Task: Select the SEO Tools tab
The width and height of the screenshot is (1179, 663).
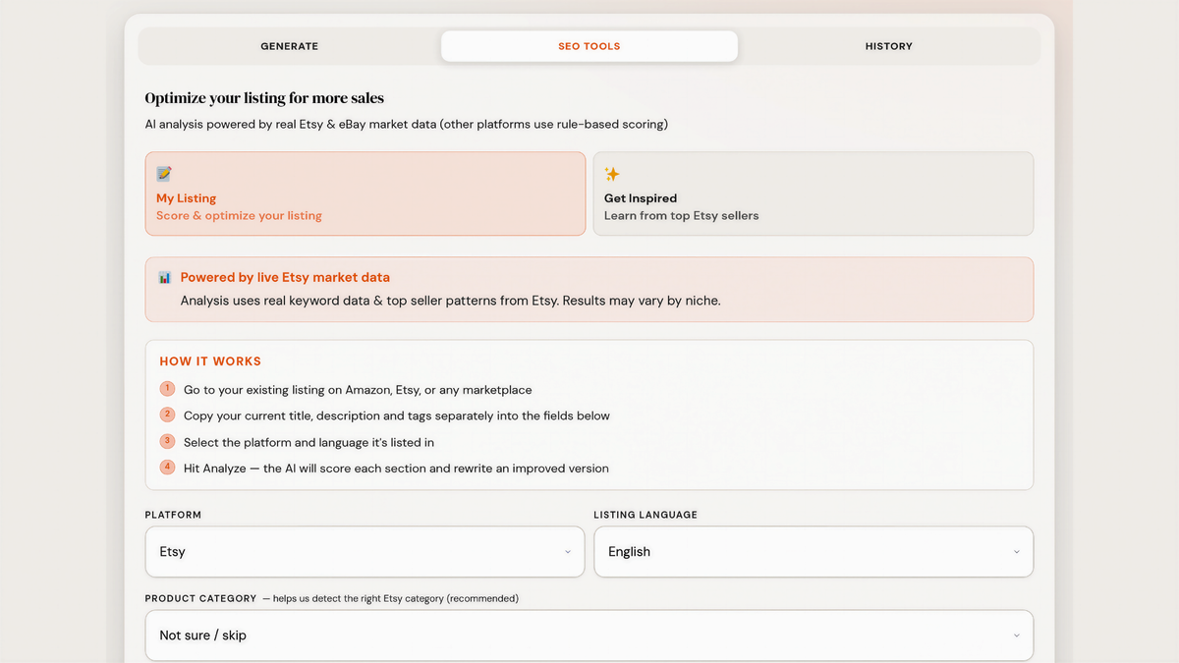Action: [589, 46]
